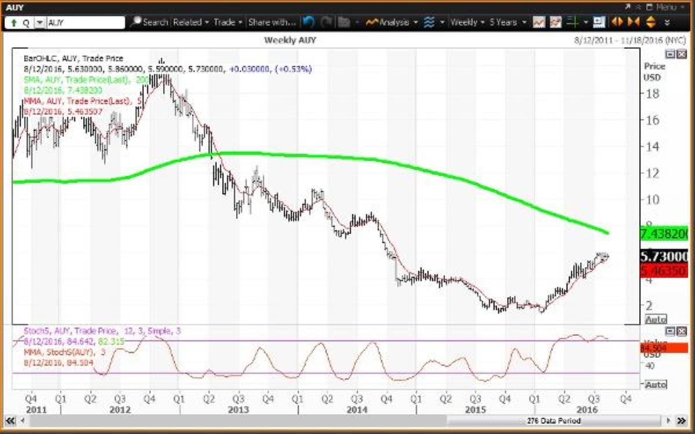Image resolution: width=695 pixels, height=434 pixels.
Task: Click the orange vertical scale arrows icon
Action: pyautogui.click(x=650, y=23)
